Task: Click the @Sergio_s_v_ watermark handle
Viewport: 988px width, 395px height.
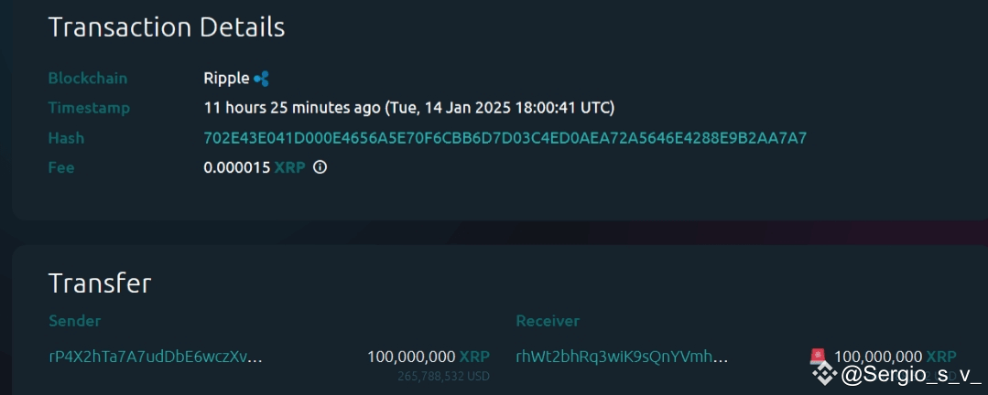Action: coord(910,374)
